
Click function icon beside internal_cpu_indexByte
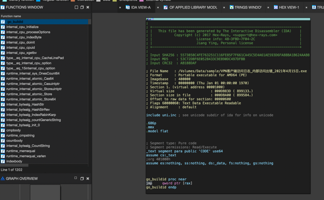(x=3, y=37)
